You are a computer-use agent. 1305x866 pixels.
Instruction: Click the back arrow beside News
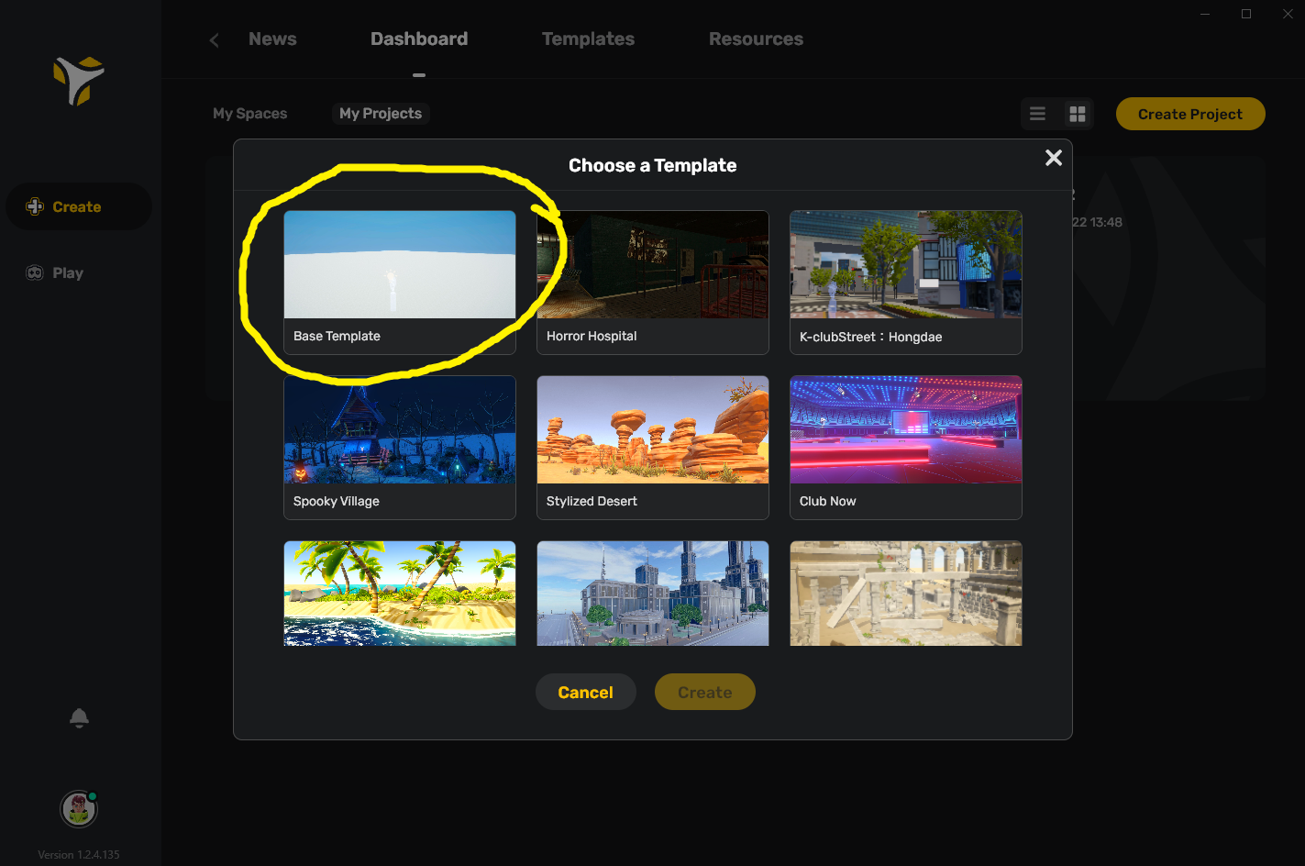click(215, 39)
